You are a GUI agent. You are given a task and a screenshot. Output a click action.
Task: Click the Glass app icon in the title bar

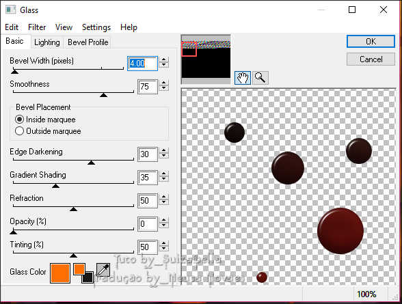(x=10, y=10)
